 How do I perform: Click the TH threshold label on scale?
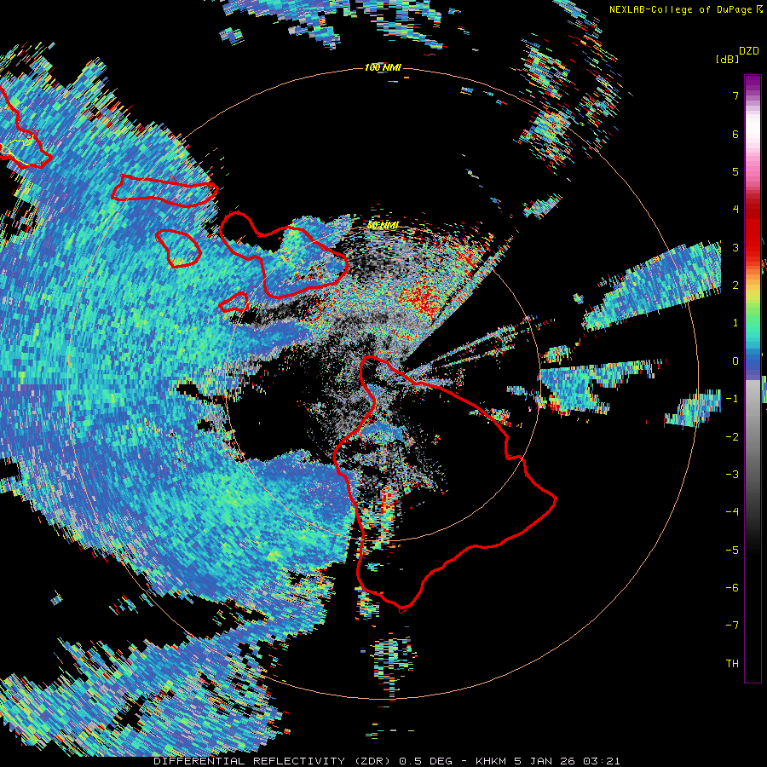(732, 664)
